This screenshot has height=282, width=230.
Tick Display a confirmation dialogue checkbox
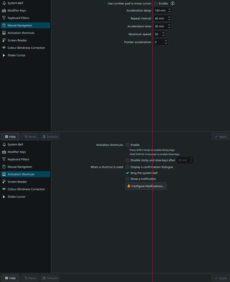(x=128, y=167)
